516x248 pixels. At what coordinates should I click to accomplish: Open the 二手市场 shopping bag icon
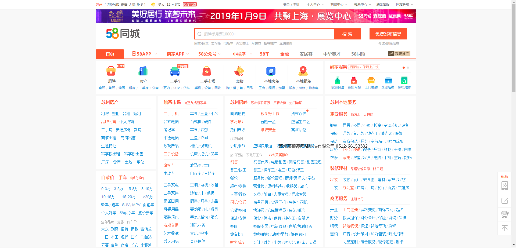[207, 71]
